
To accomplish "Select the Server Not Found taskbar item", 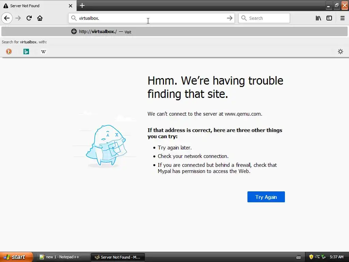I will point(118,257).
